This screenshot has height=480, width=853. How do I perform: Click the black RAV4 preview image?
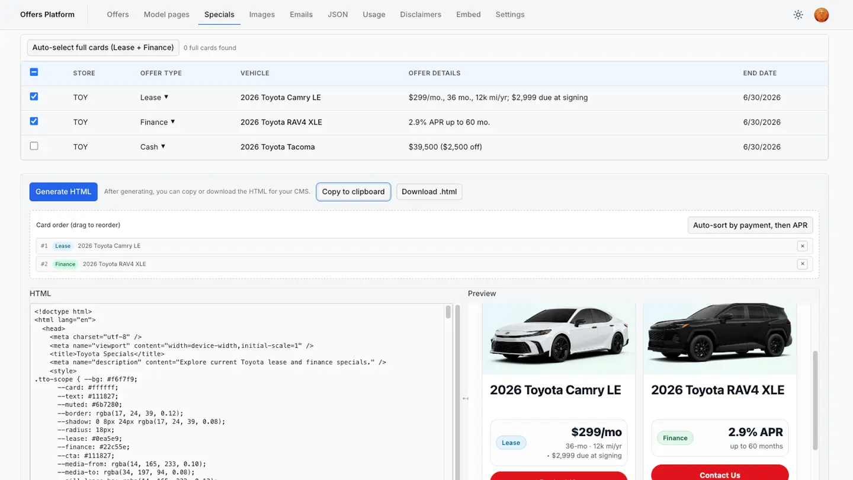720,338
